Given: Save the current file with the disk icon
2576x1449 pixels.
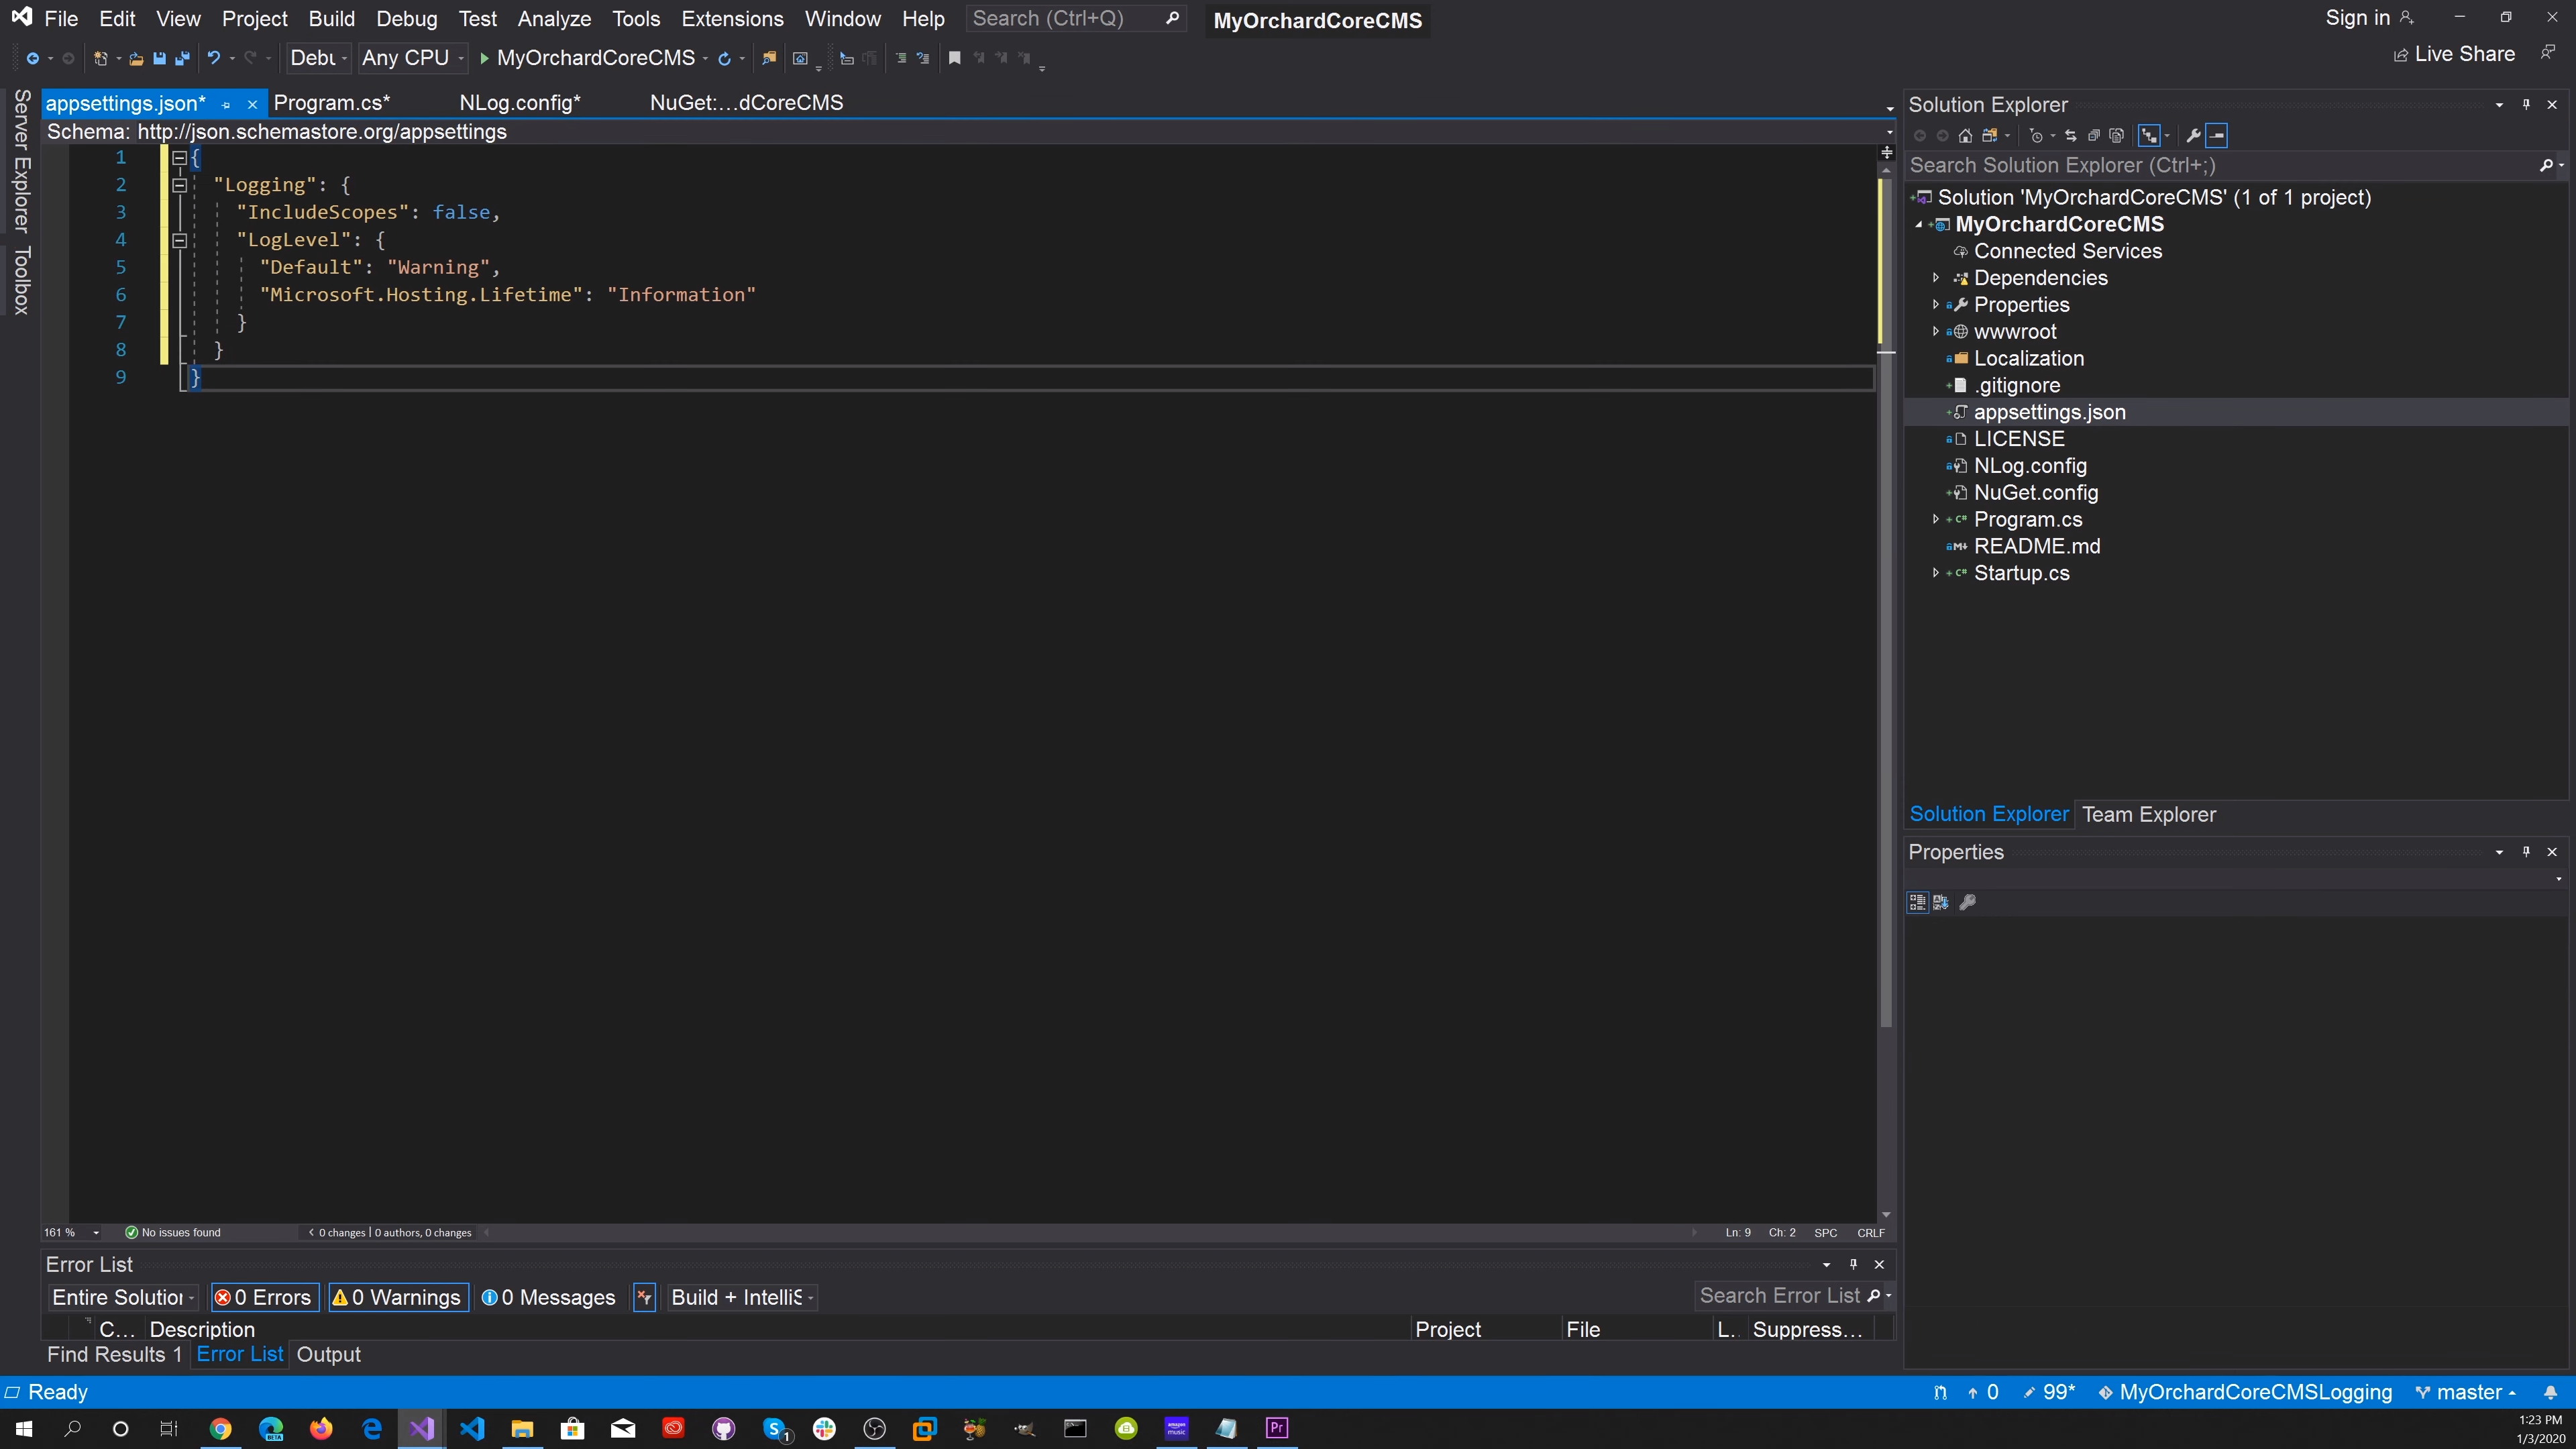Looking at the screenshot, I should [159, 58].
